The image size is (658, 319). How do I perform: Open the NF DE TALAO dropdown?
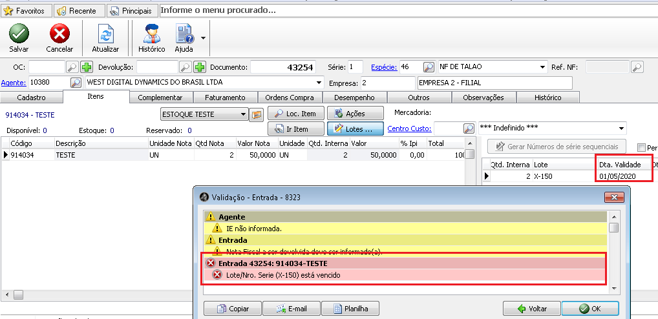[544, 67]
